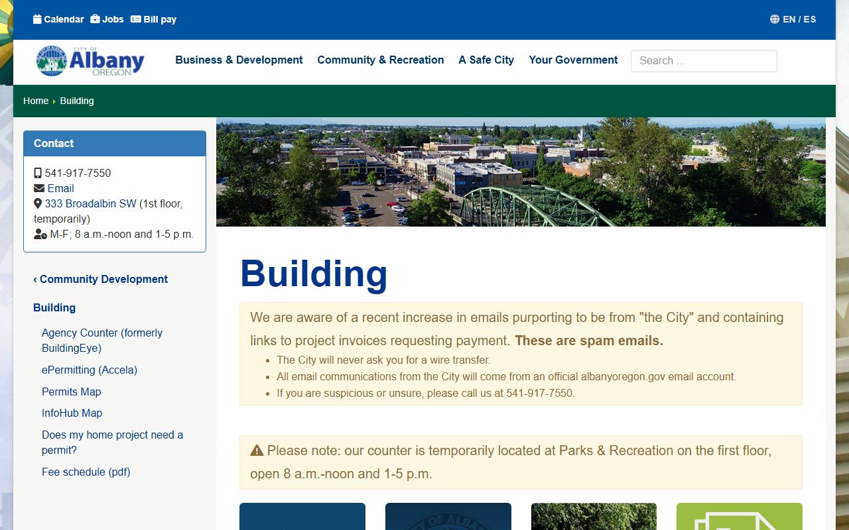Image resolution: width=849 pixels, height=530 pixels.
Task: Click the calendar icon in the top bar
Action: (37, 19)
